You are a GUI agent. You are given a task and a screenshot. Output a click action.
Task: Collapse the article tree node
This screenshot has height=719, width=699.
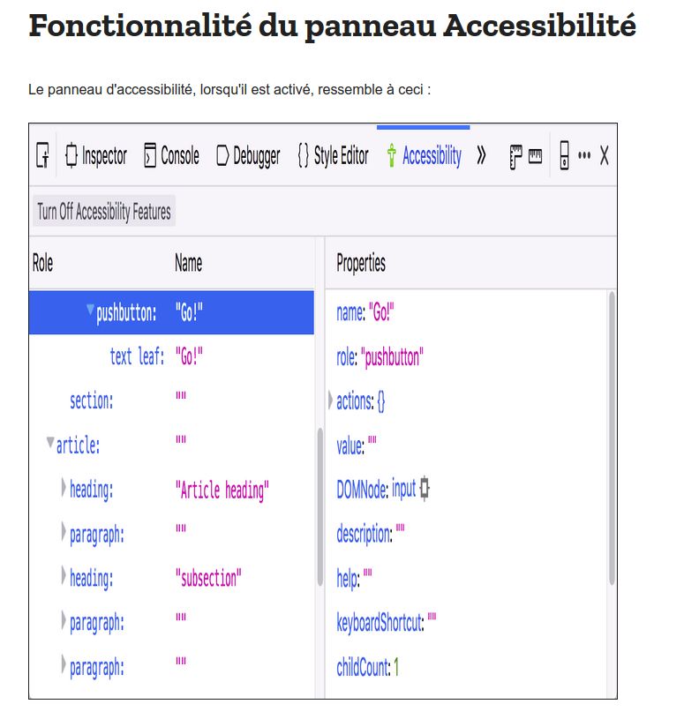tap(50, 443)
